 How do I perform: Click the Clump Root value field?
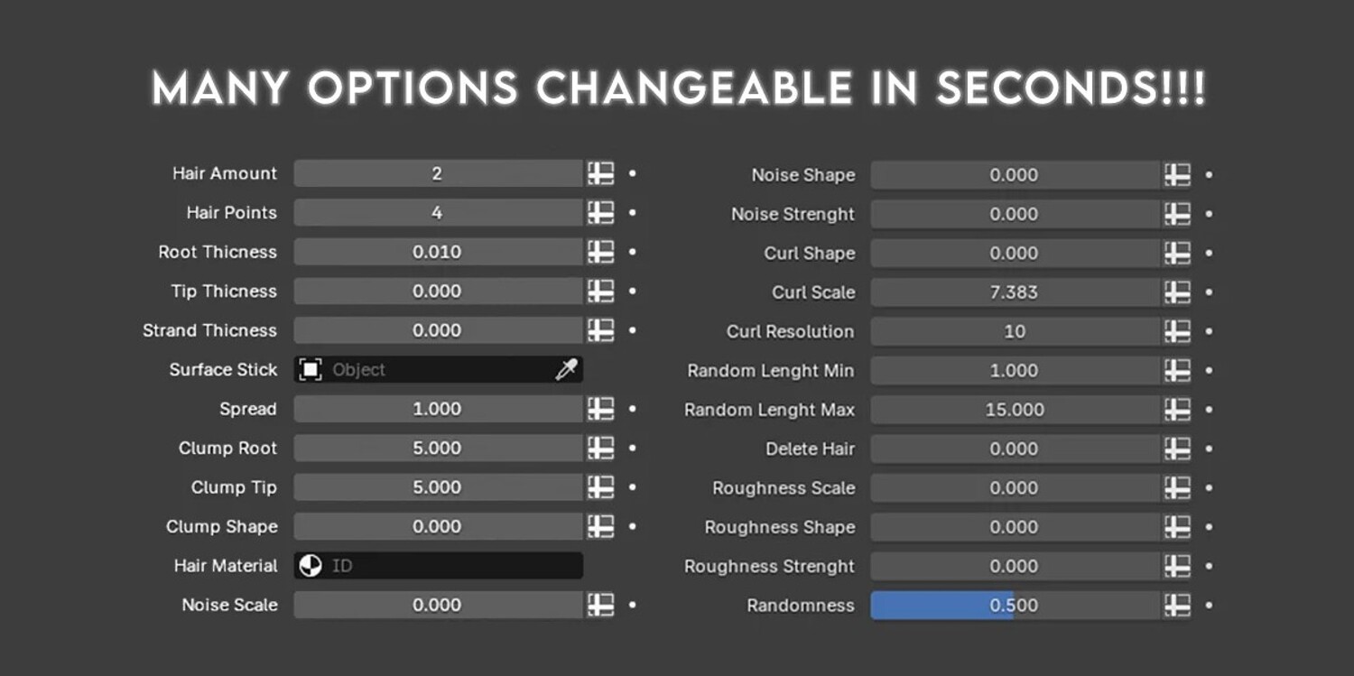(x=438, y=448)
